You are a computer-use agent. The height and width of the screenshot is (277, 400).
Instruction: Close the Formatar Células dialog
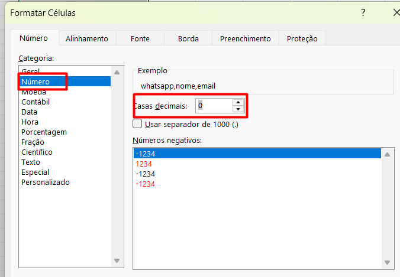(x=395, y=12)
